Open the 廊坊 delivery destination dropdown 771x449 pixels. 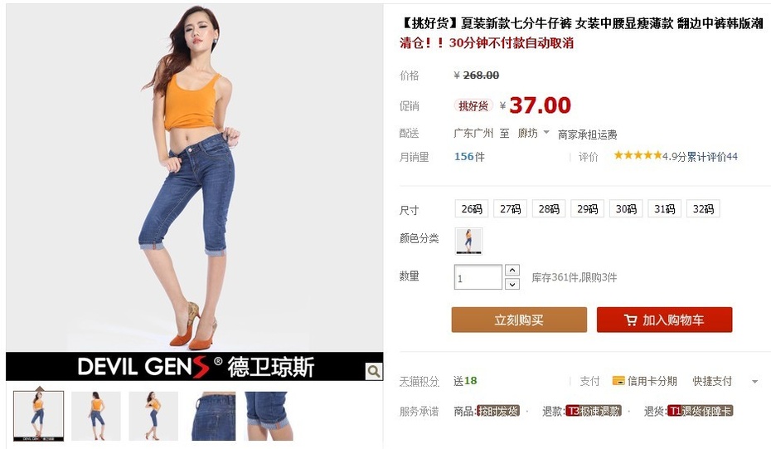click(x=534, y=133)
